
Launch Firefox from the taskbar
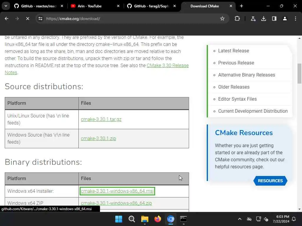pos(158,219)
